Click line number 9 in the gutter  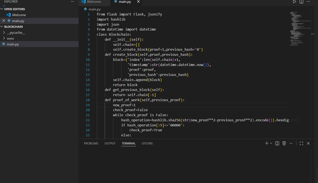pyautogui.click(x=89, y=54)
